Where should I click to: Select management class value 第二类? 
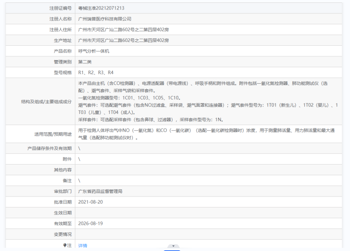click(x=85, y=62)
